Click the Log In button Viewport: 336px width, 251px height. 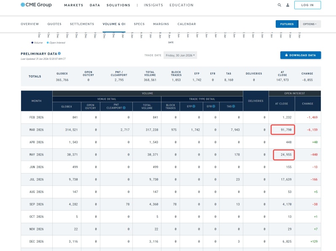pos(307,5)
